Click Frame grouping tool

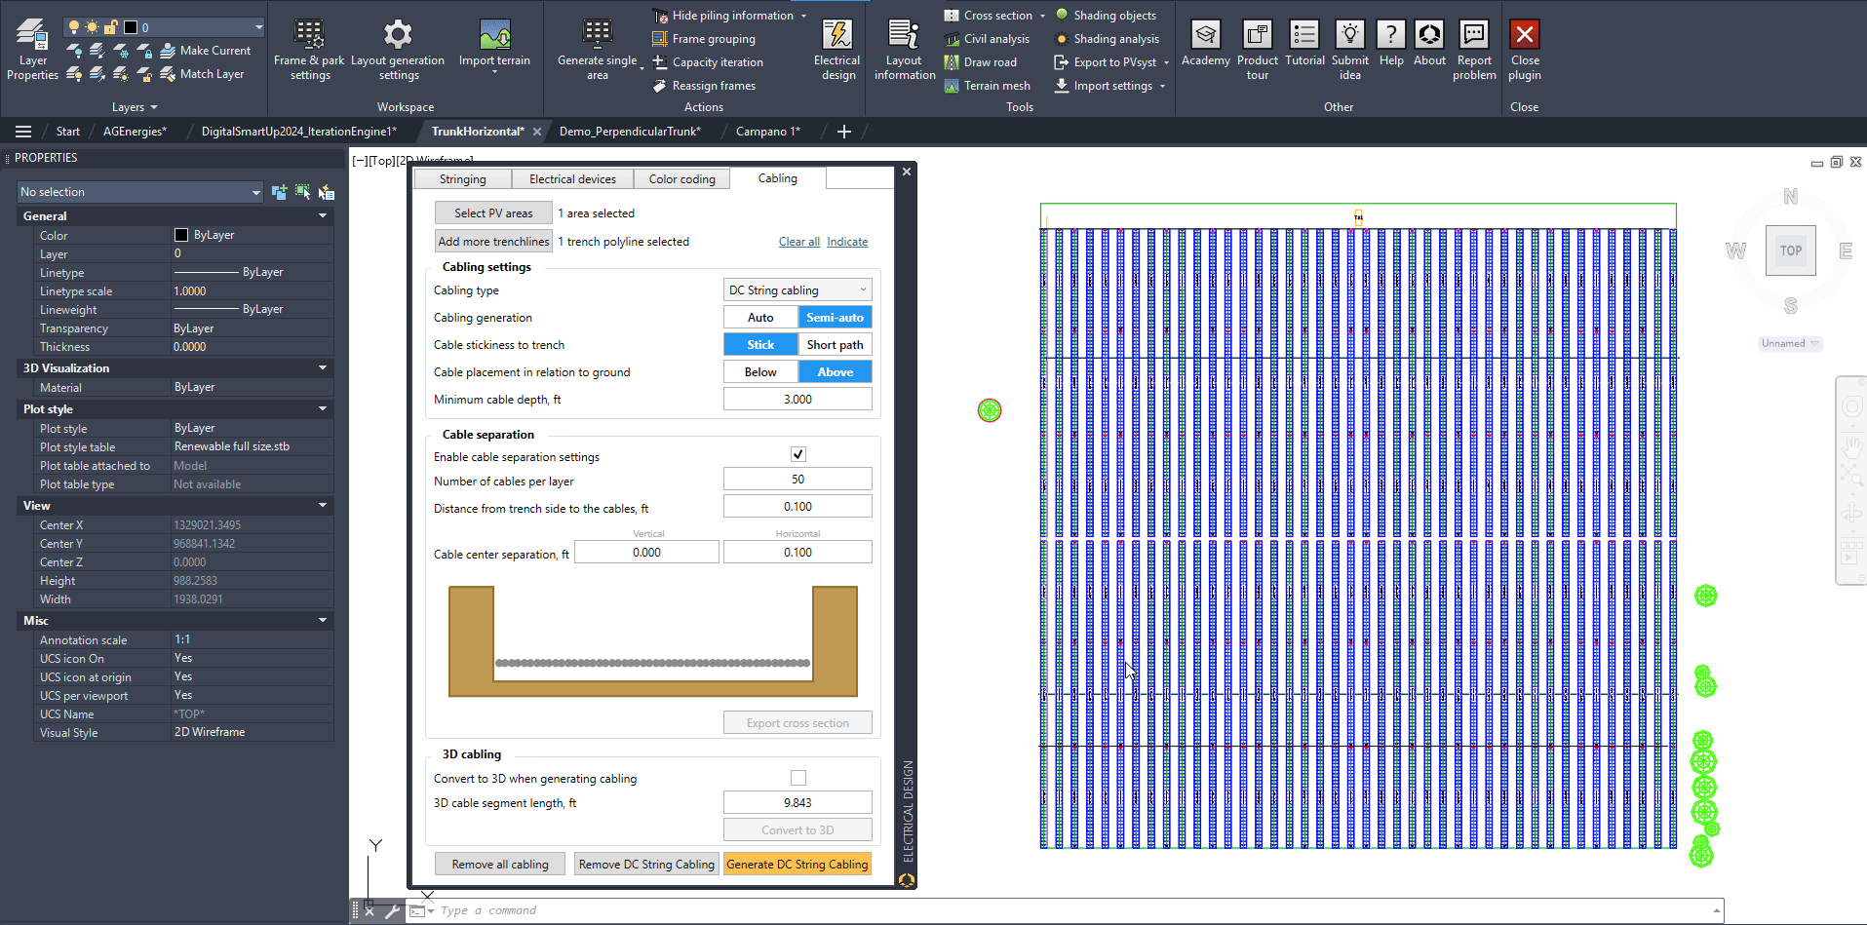[704, 39]
